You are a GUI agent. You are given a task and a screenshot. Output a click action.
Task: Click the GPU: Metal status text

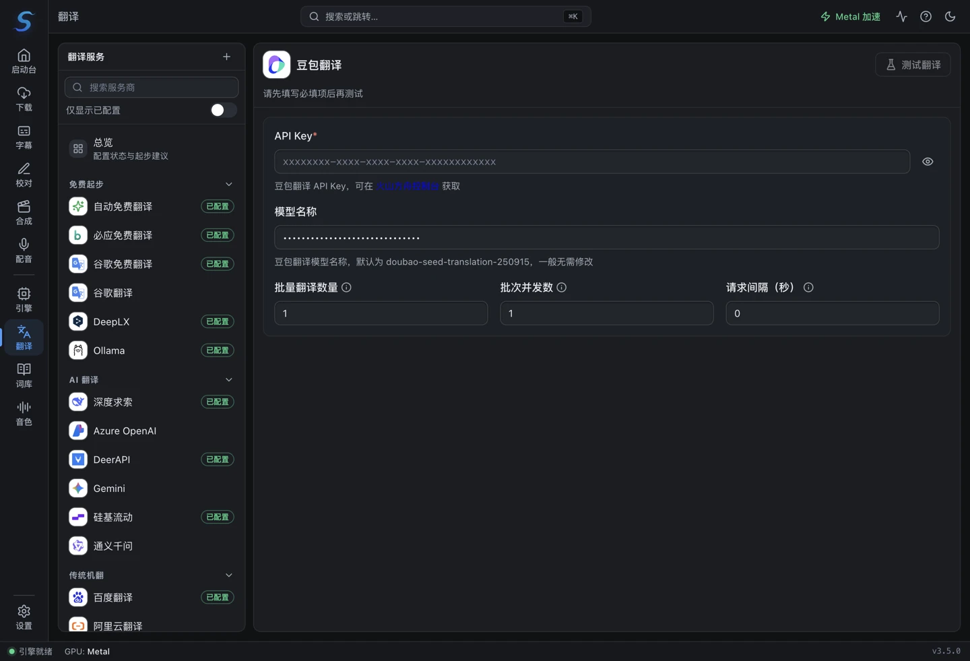[87, 652]
